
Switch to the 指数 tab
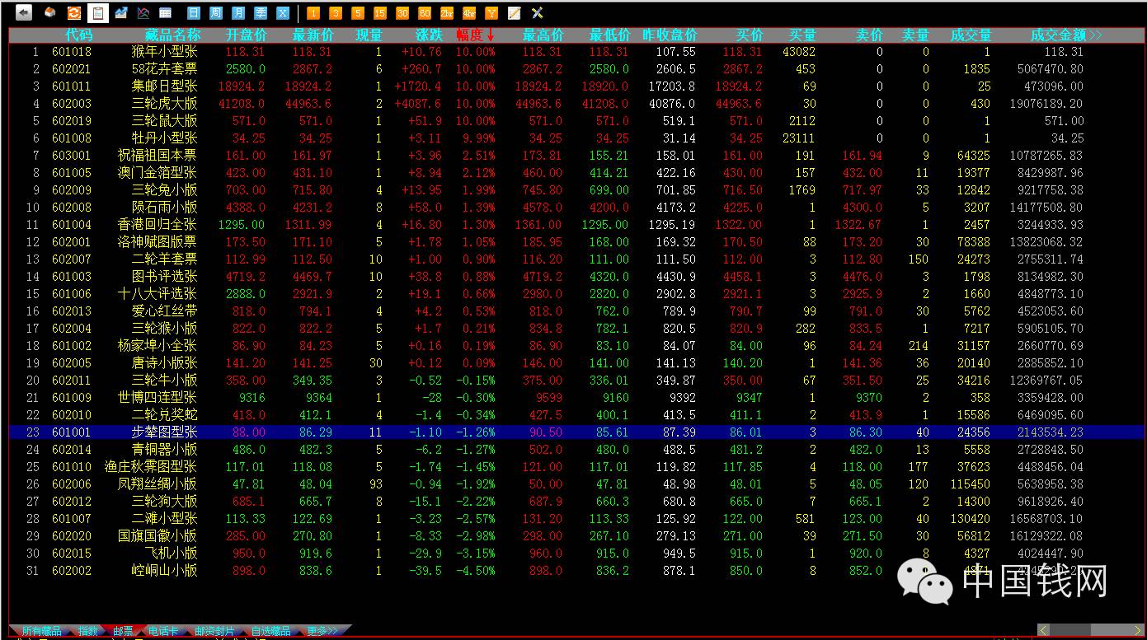pyautogui.click(x=88, y=631)
